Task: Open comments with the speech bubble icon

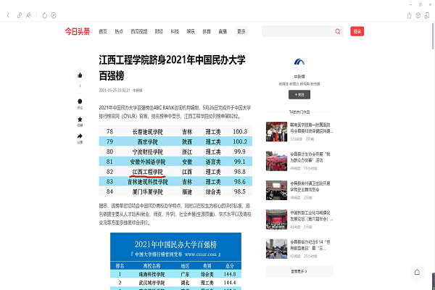Action: click(80, 101)
